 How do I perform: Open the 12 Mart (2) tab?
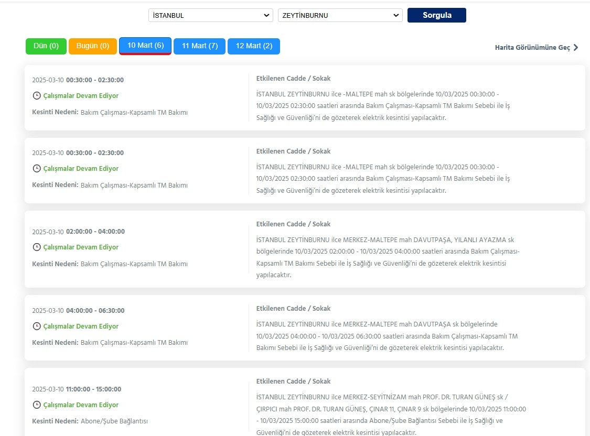click(x=254, y=46)
